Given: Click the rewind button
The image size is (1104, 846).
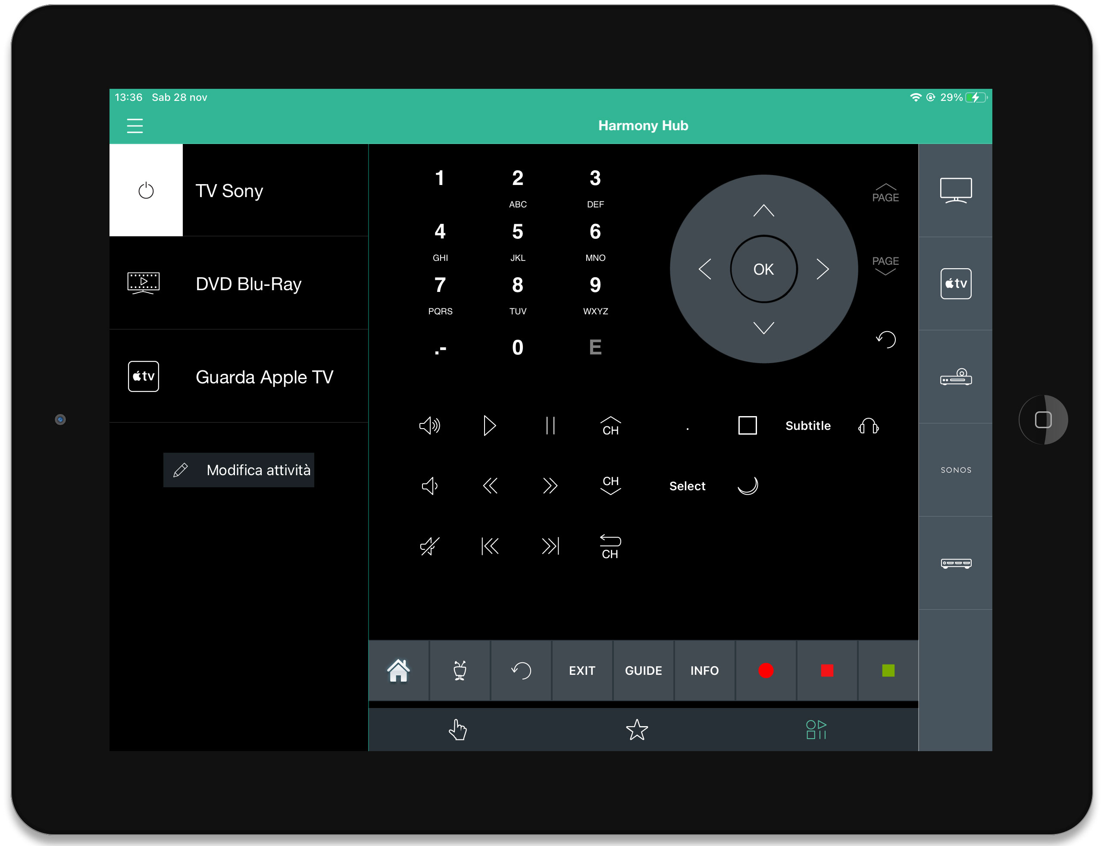Looking at the screenshot, I should point(489,486).
